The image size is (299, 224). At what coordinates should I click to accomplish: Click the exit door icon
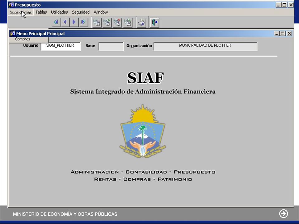coord(154,22)
